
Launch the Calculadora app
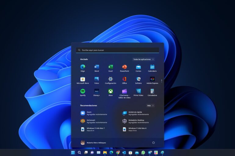[x=152, y=92]
